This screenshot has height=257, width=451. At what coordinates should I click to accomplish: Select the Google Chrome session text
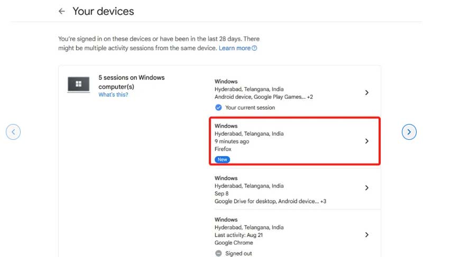tap(235, 243)
